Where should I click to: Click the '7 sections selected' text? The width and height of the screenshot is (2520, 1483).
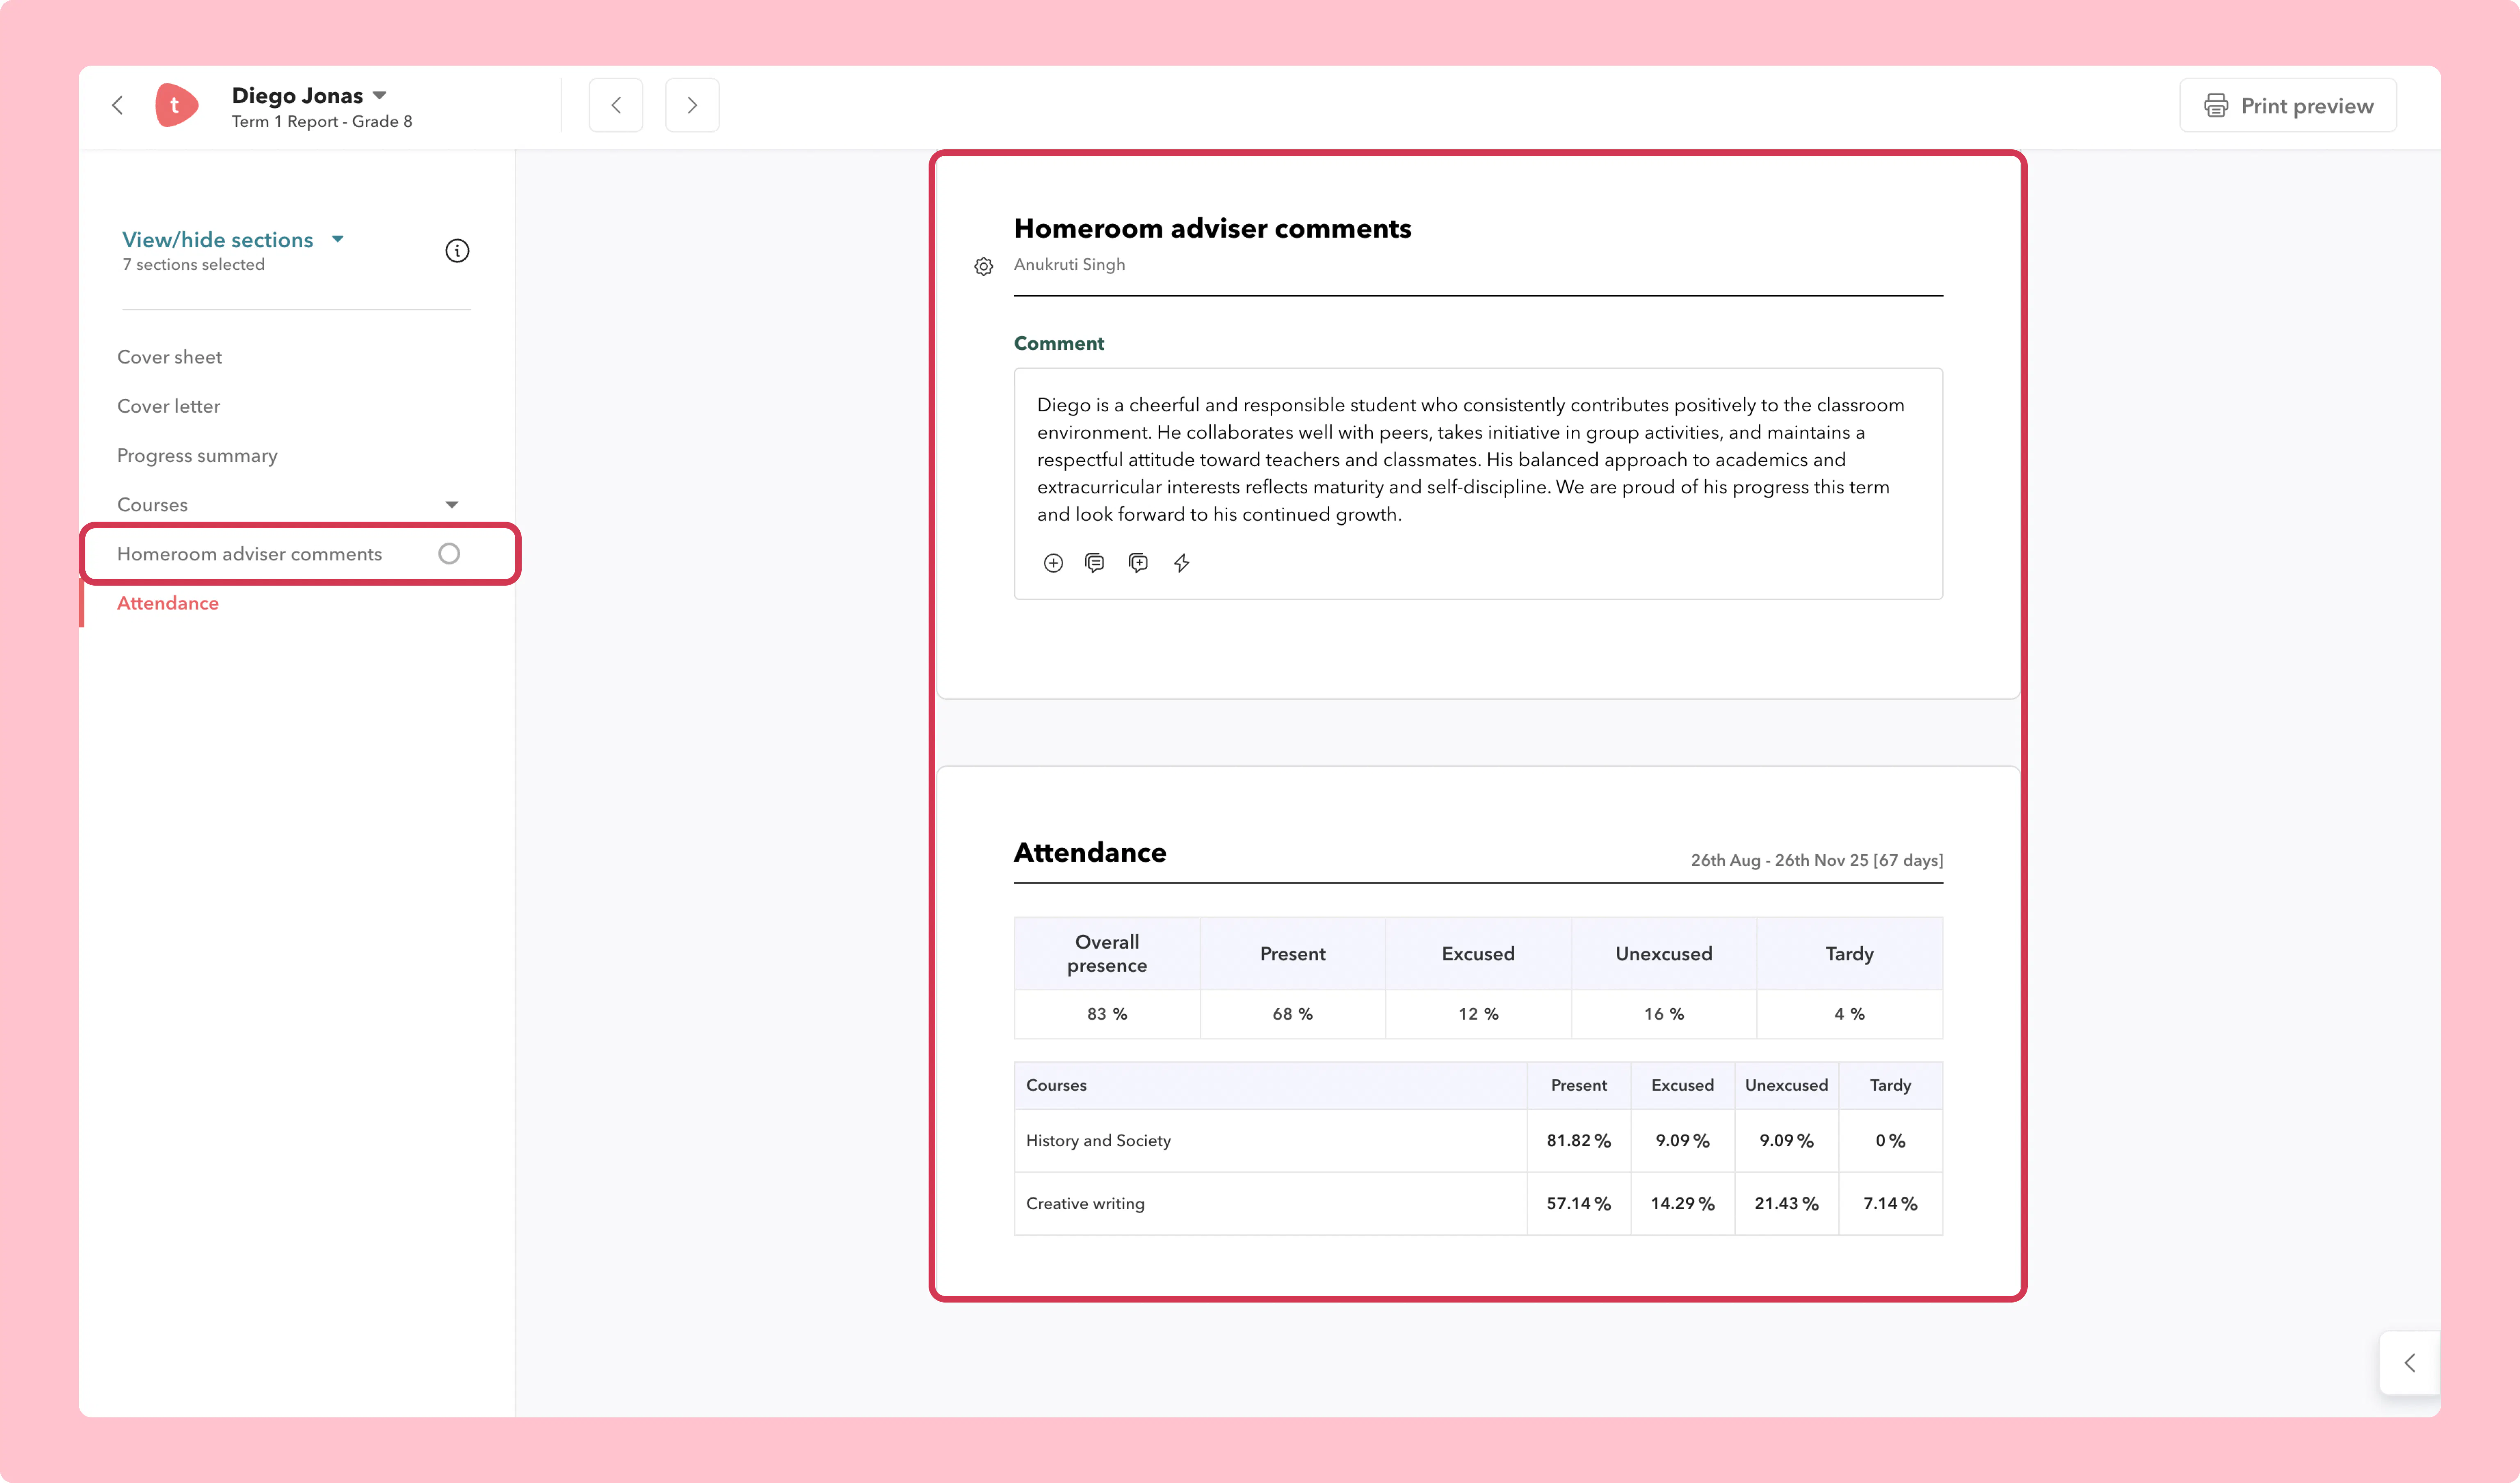pos(194,265)
